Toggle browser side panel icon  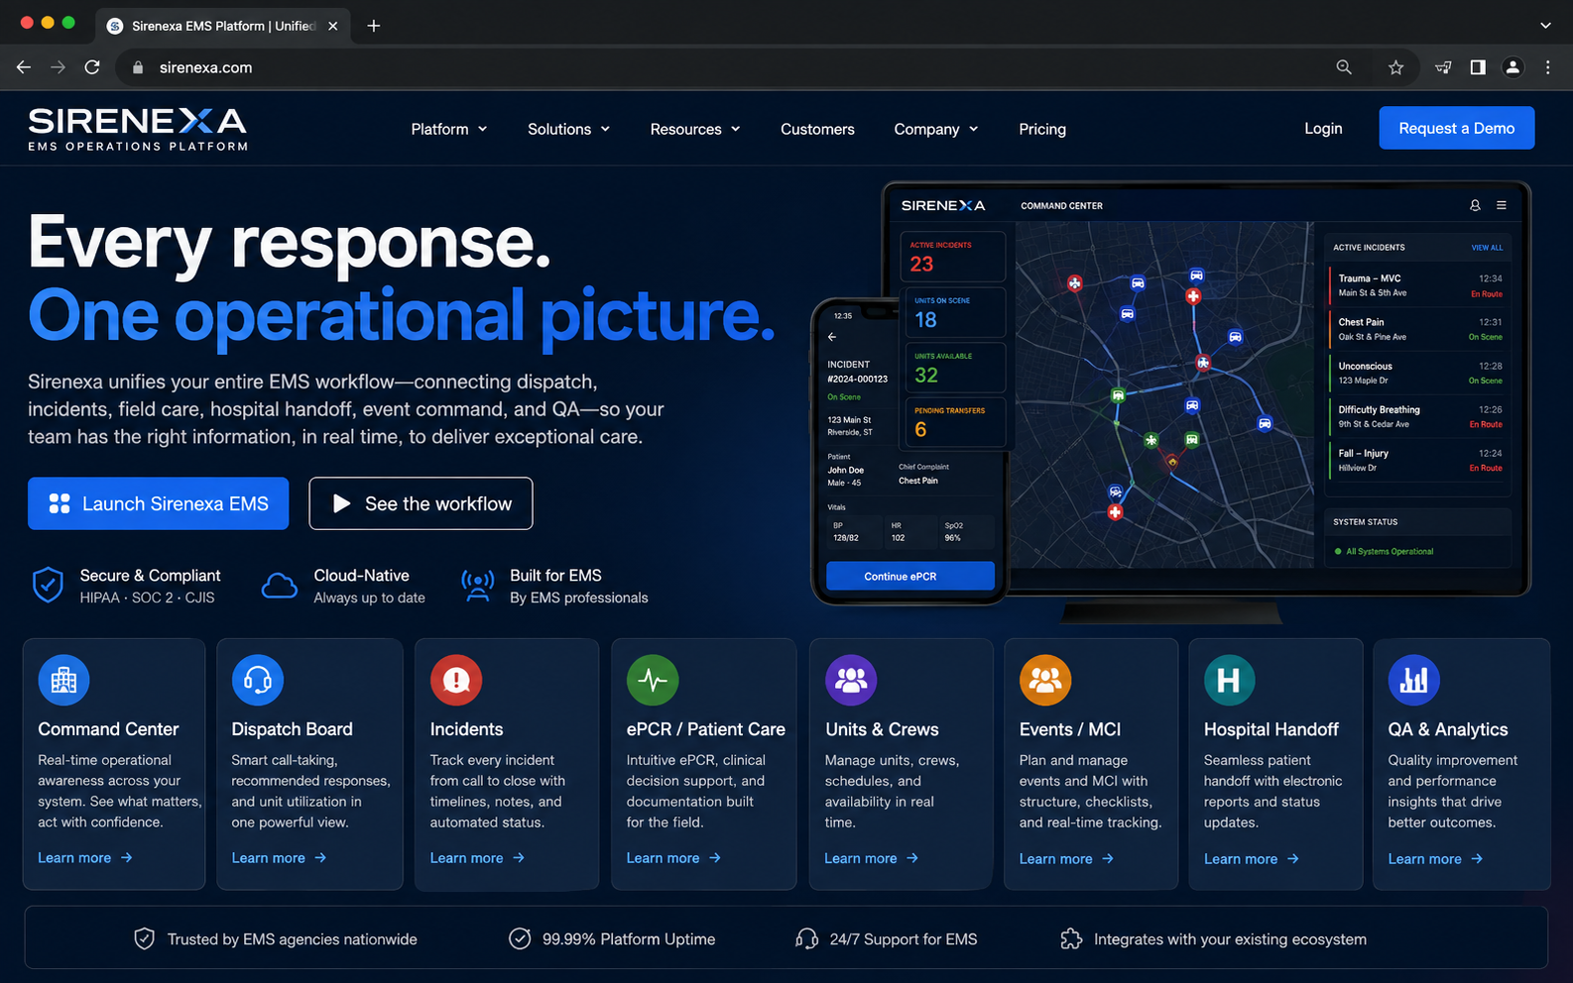coord(1478,67)
